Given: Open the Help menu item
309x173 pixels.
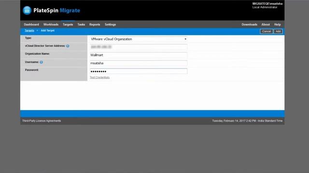Looking at the screenshot, I should point(277,25).
